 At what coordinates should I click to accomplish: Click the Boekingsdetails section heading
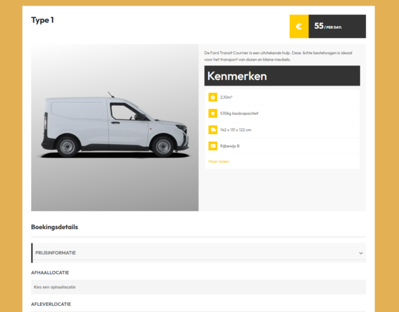click(x=54, y=227)
